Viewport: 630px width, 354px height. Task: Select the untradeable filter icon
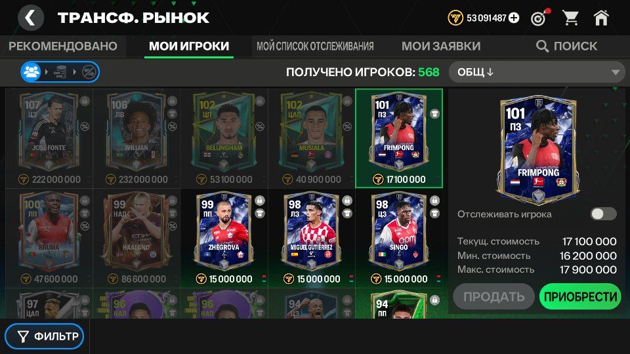tap(89, 72)
